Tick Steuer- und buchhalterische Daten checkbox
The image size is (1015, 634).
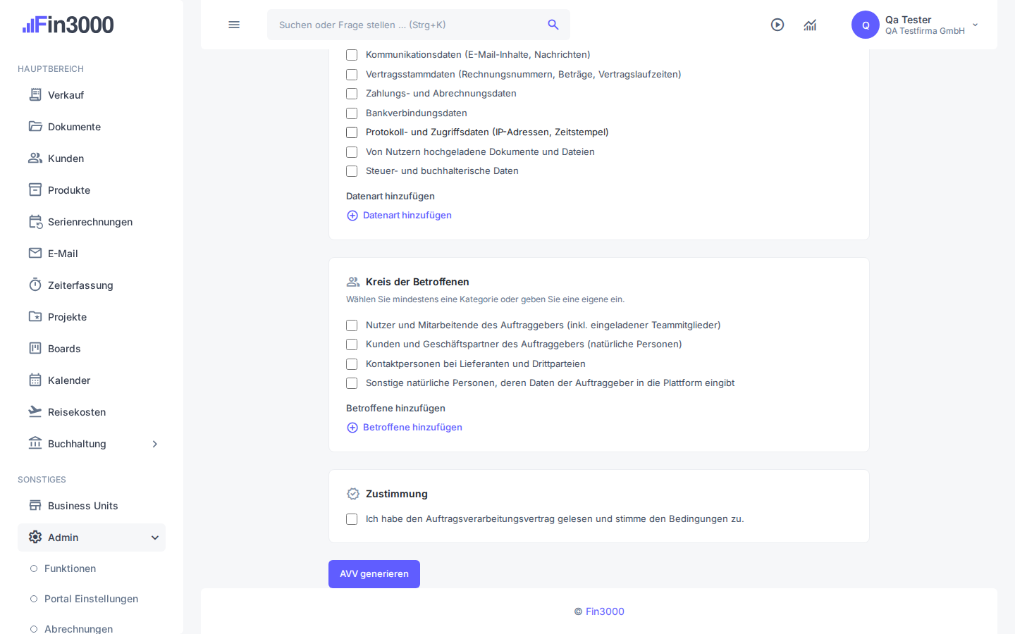(352, 171)
